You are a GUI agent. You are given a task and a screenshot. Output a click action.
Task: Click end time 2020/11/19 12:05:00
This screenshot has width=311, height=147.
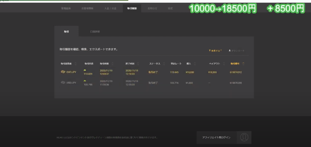pyautogui.click(x=132, y=83)
